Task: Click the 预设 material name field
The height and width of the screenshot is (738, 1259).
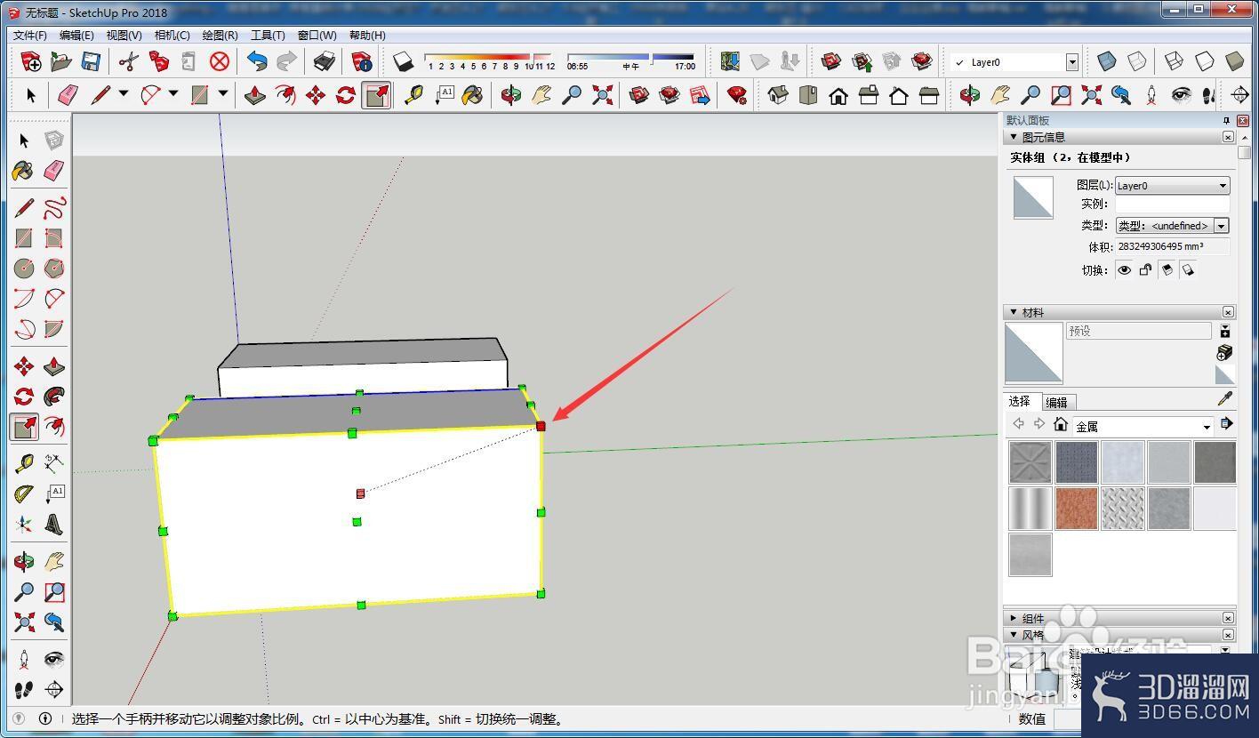Action: (1138, 331)
